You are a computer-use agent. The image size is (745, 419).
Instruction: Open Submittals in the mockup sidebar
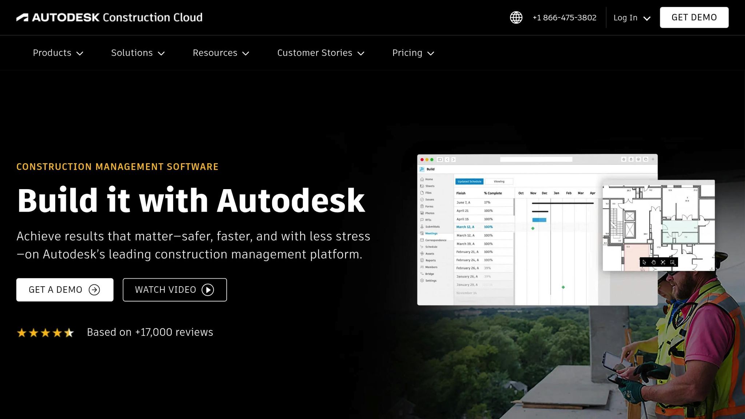point(430,227)
